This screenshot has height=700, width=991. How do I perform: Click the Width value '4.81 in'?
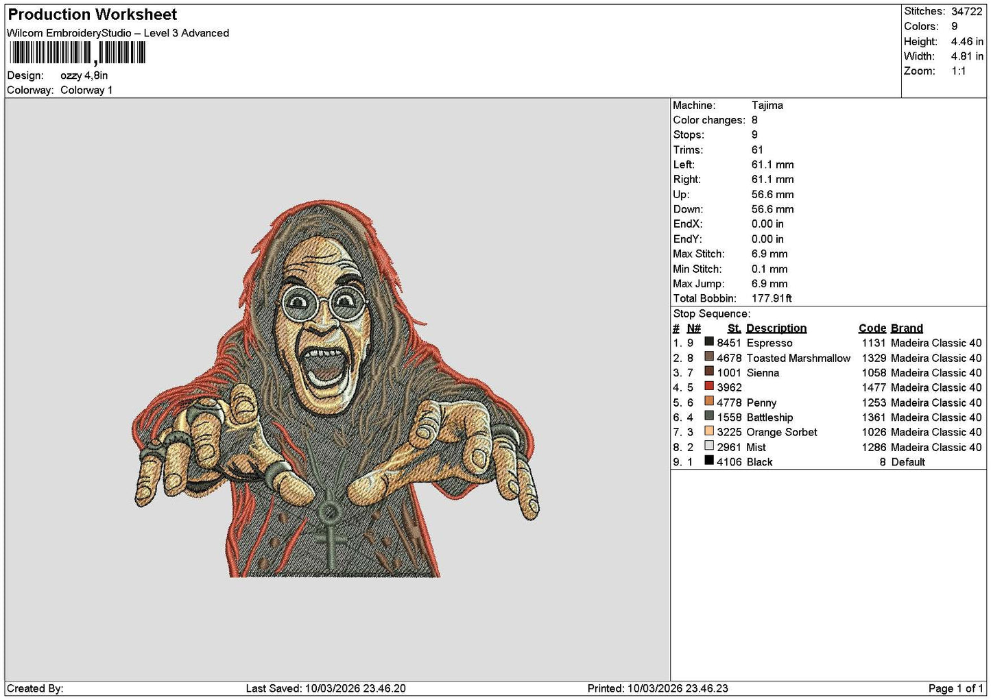pyautogui.click(x=967, y=56)
